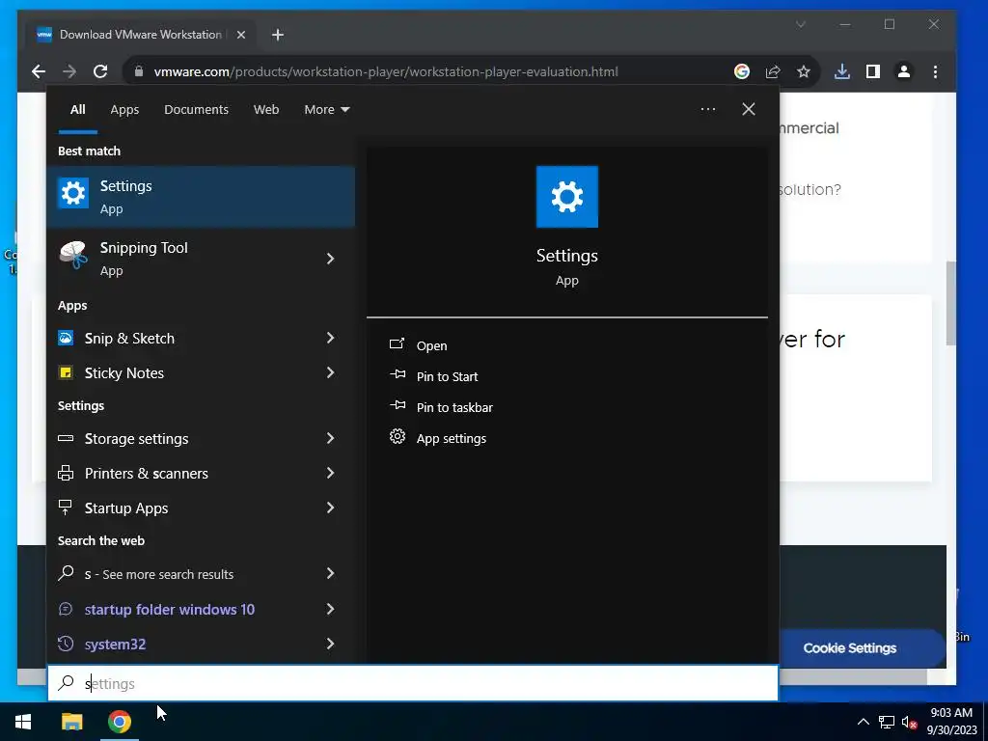988x741 pixels.
Task: Choose Open in the Settings preview
Action: tap(431, 346)
